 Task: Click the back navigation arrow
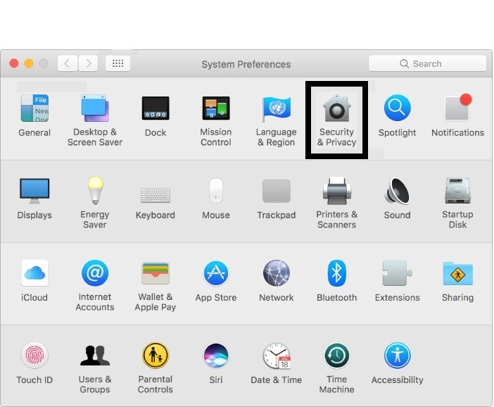[68, 63]
